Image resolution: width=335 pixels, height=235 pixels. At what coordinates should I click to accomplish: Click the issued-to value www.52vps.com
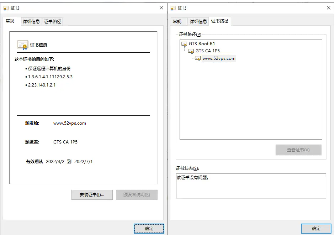pyautogui.click(x=70, y=123)
